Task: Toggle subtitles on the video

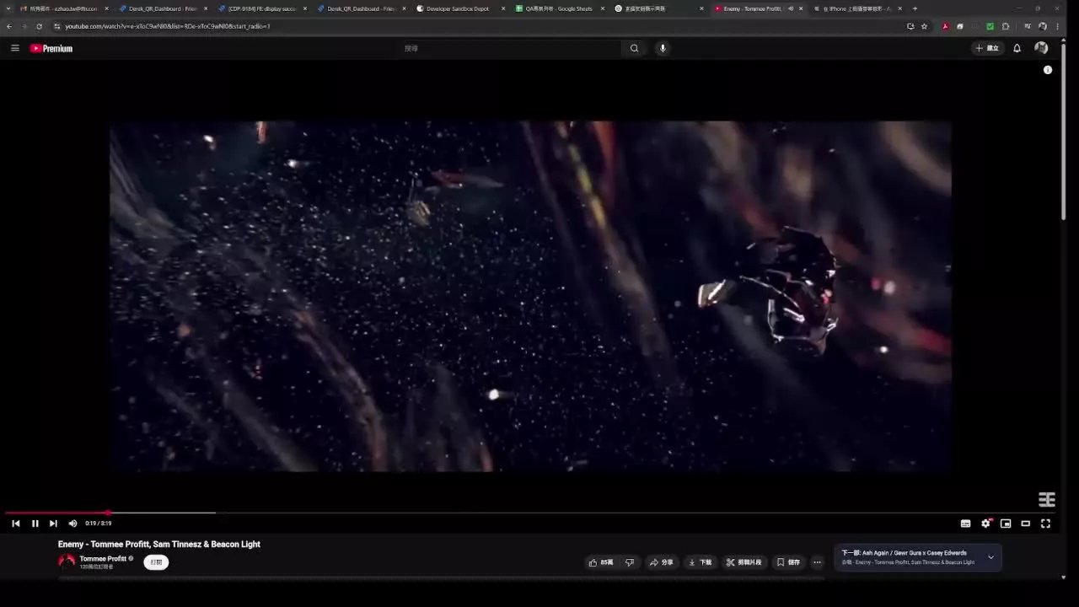Action: (965, 524)
